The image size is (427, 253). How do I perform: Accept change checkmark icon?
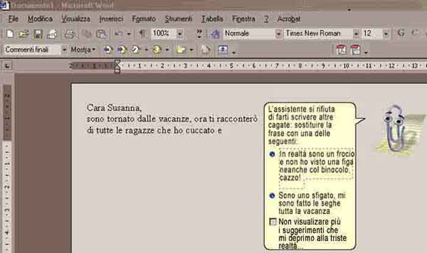coord(135,49)
